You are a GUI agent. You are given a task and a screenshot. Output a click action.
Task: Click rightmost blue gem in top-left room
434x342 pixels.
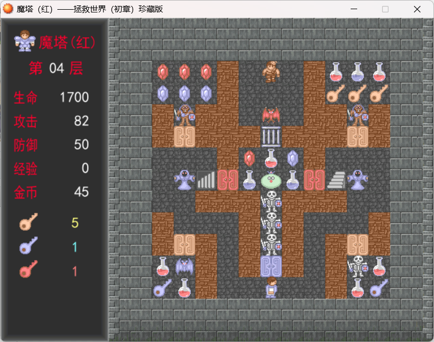pos(206,93)
